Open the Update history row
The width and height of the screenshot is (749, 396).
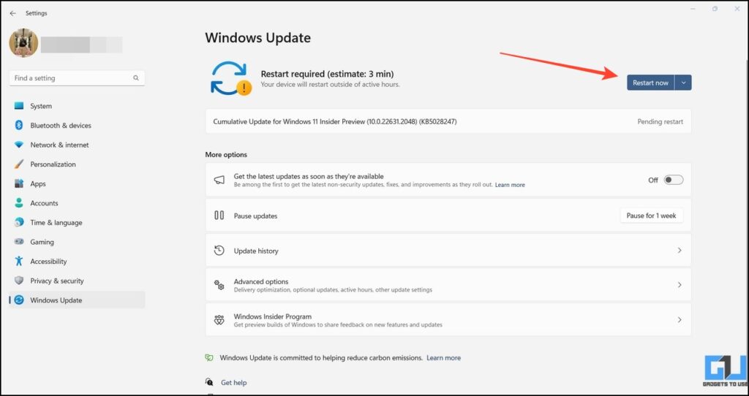tap(448, 251)
